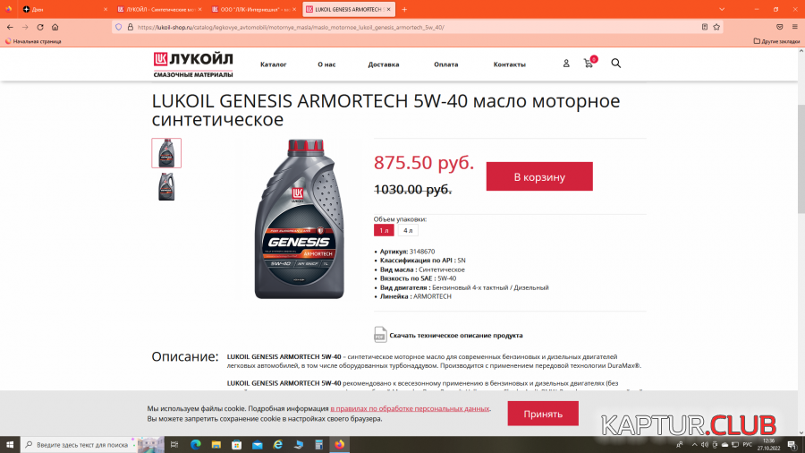Open the Firefox application menu

pos(794,27)
